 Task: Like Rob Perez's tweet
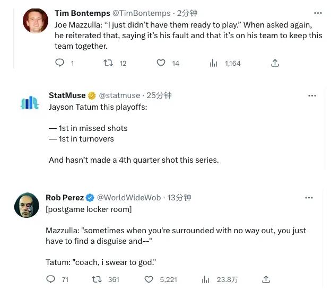149,279
